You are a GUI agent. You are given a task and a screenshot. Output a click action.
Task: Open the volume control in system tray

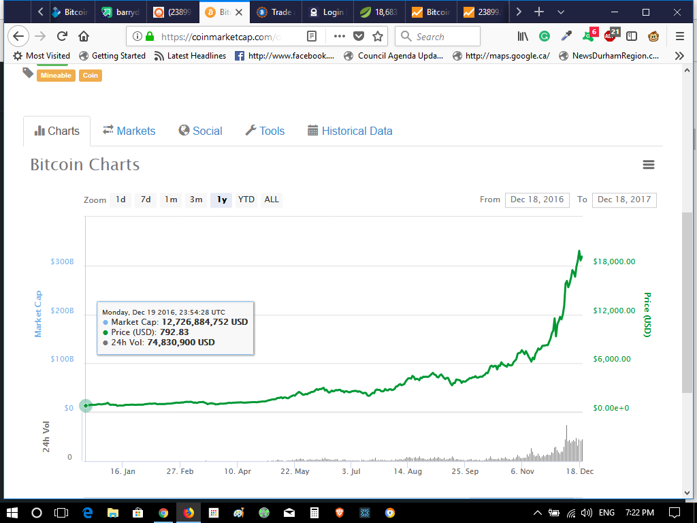coord(586,513)
